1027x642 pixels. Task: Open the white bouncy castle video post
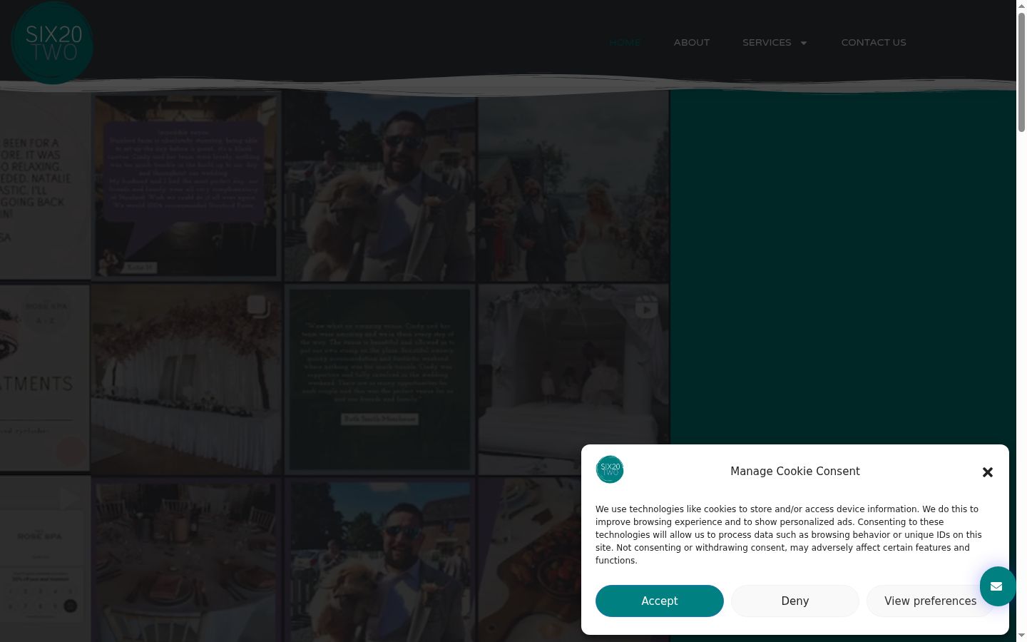point(573,379)
